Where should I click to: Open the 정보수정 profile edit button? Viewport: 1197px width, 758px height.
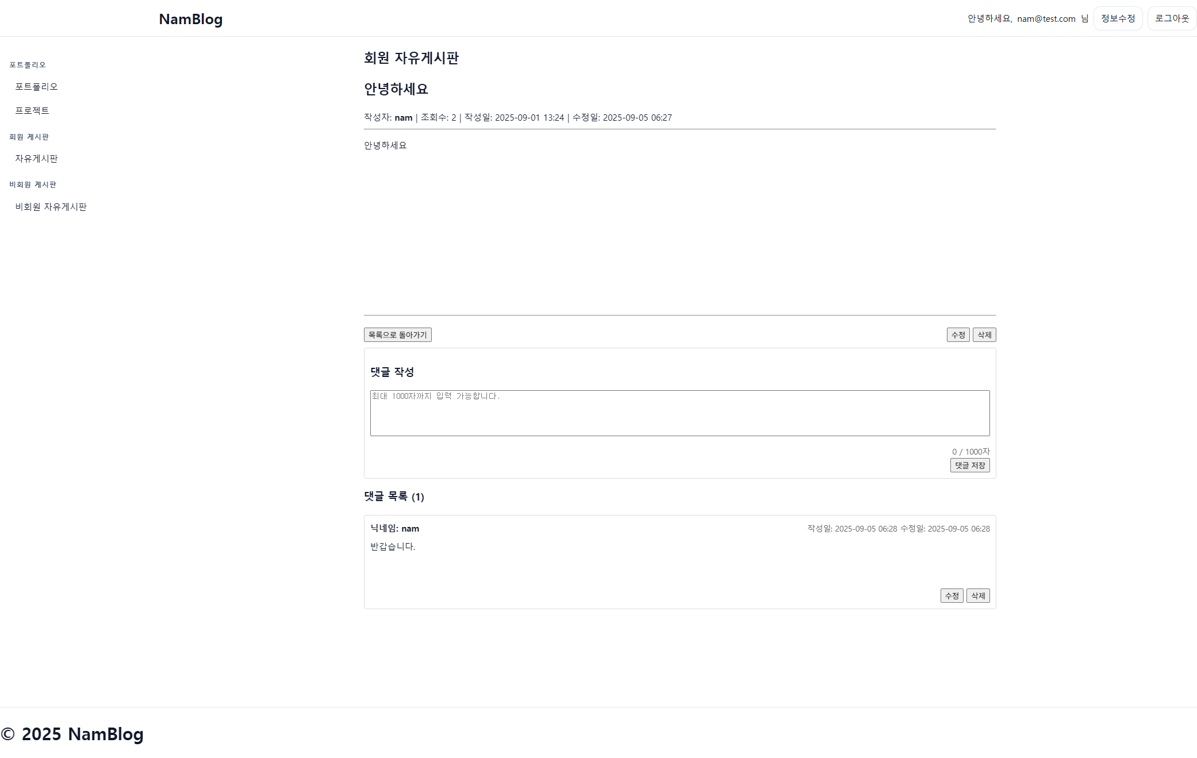pos(1117,18)
